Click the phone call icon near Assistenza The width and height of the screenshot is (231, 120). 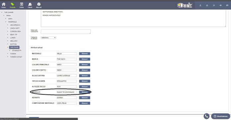pos(206,116)
